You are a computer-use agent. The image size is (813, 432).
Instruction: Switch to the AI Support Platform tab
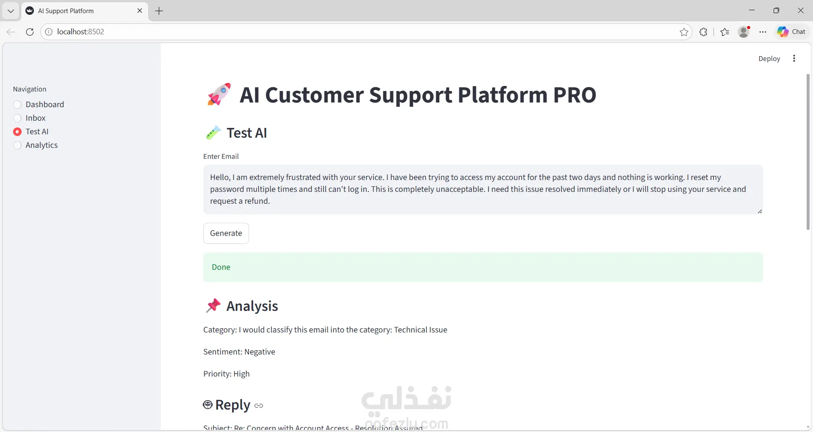coord(80,11)
